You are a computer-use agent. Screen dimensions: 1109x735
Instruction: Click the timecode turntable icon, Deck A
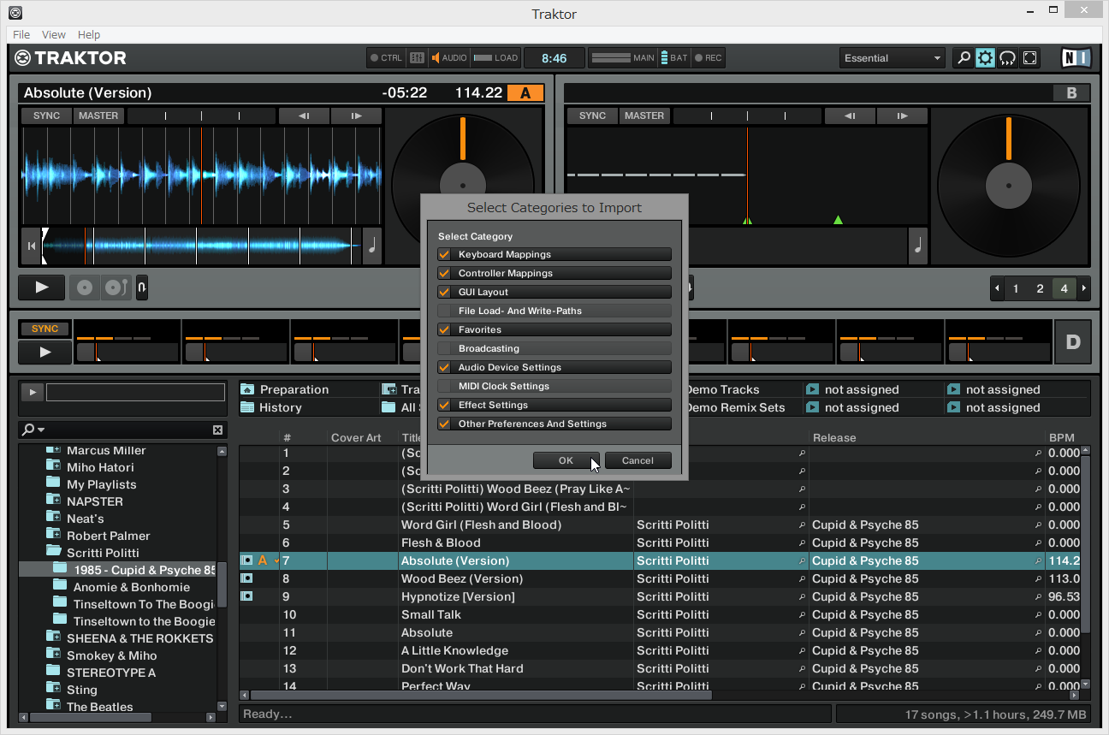tap(116, 287)
